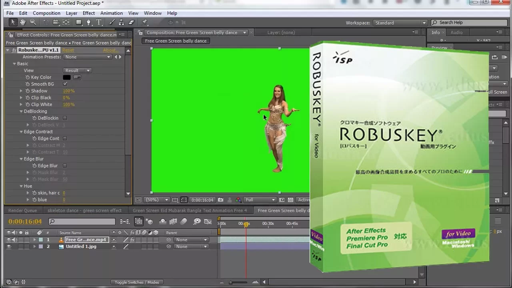Open the Workspace Standard dropdown
The height and width of the screenshot is (288, 512).
400,23
